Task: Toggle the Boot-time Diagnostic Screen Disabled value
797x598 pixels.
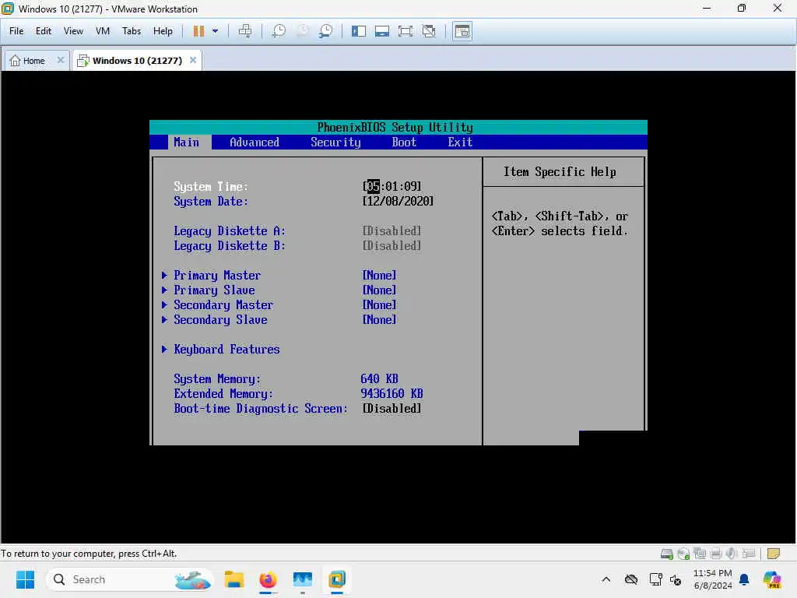Action: pyautogui.click(x=391, y=408)
